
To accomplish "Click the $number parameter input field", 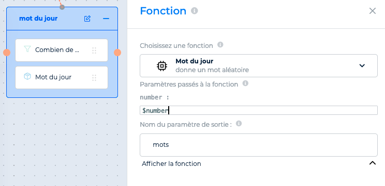I will coord(259,110).
